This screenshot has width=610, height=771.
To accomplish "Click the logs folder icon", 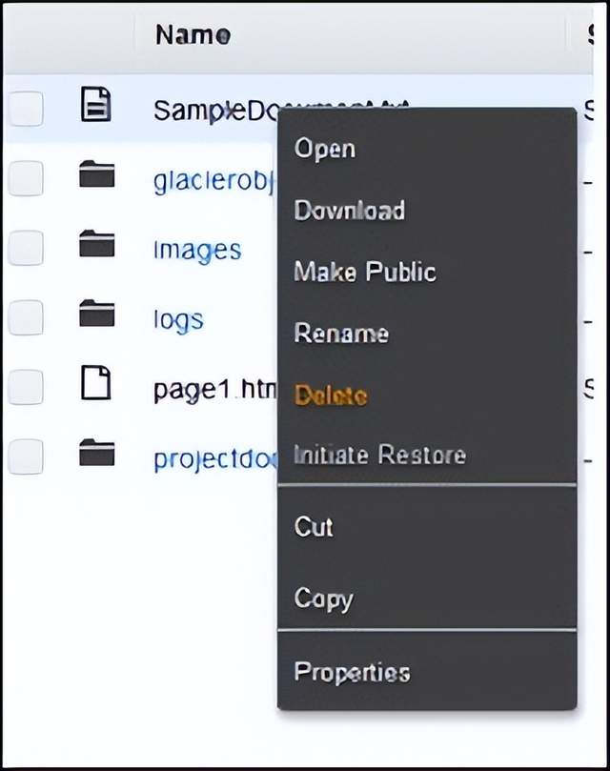I will 96,315.
